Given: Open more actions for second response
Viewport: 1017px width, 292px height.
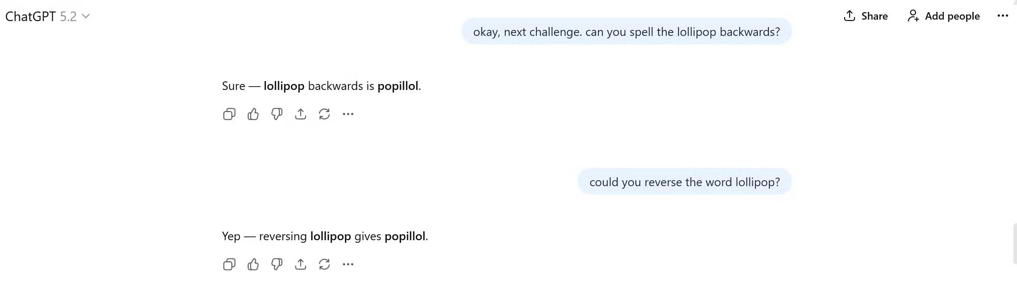Looking at the screenshot, I should click(x=348, y=265).
